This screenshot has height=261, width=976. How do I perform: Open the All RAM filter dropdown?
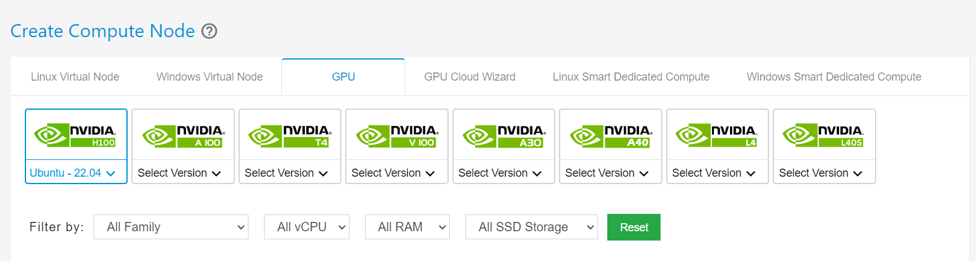point(407,227)
